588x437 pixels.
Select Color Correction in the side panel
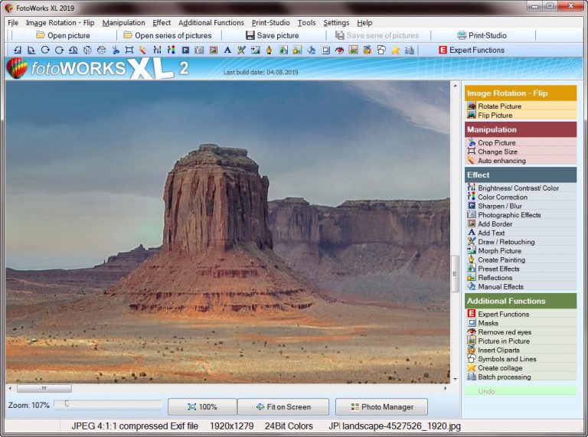pyautogui.click(x=521, y=197)
